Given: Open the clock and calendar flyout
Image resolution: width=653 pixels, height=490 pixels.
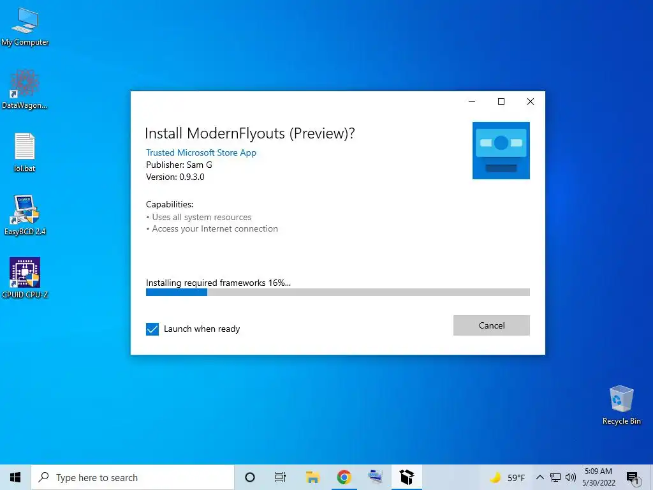Looking at the screenshot, I should pos(598,477).
